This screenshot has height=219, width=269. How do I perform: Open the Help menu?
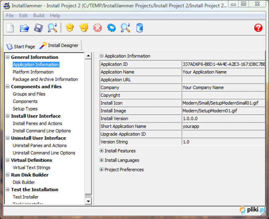(x=55, y=15)
